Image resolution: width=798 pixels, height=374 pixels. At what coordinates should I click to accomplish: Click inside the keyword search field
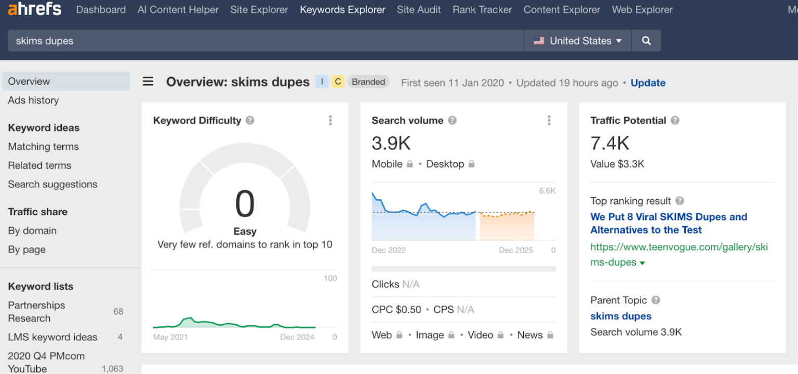[208, 40]
